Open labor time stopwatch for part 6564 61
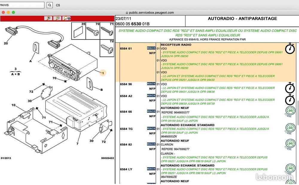This screenshot has height=185, width=299. 290,48
